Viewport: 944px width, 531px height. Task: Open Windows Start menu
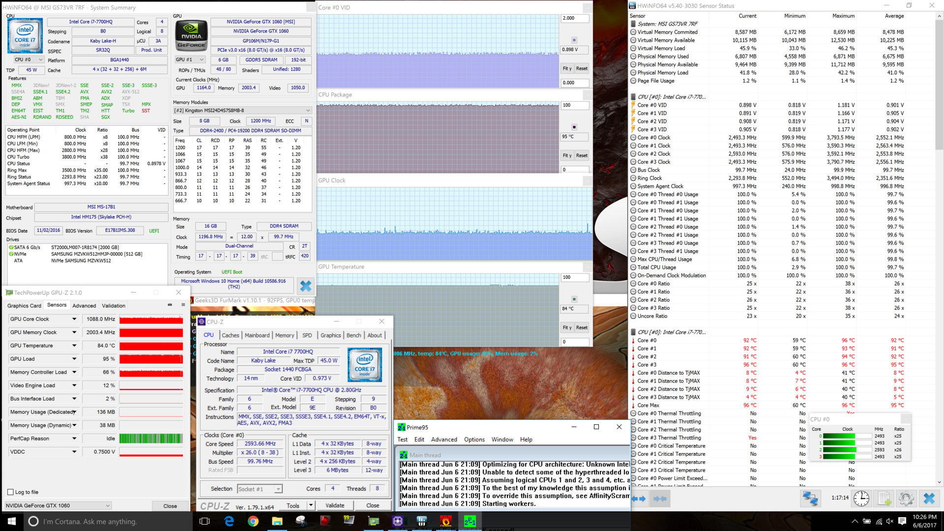(12, 521)
